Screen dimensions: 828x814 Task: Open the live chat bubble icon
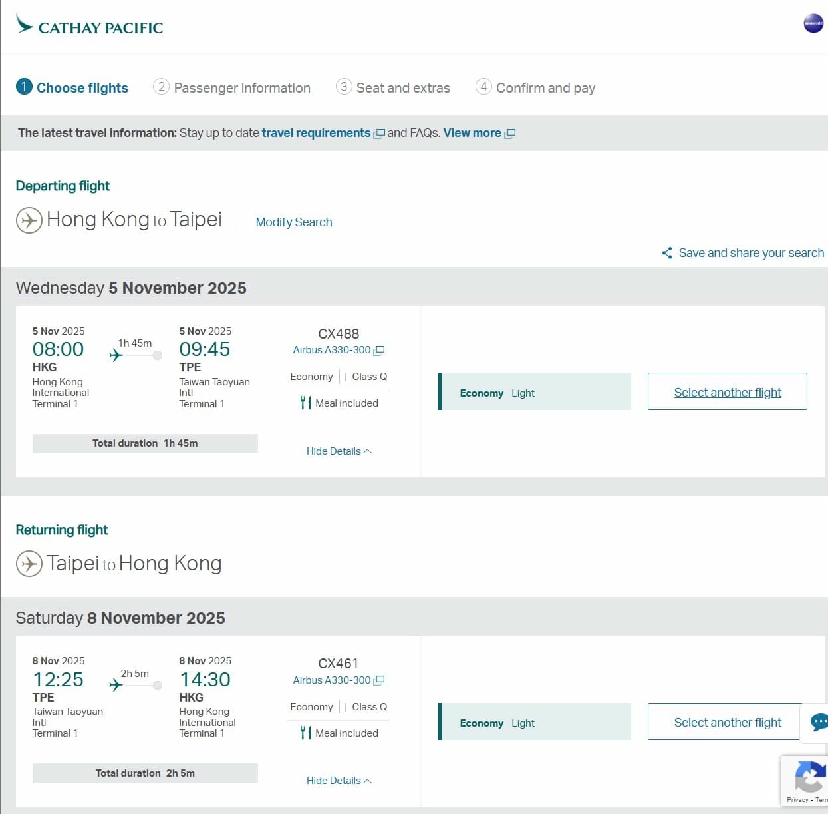[x=819, y=722]
